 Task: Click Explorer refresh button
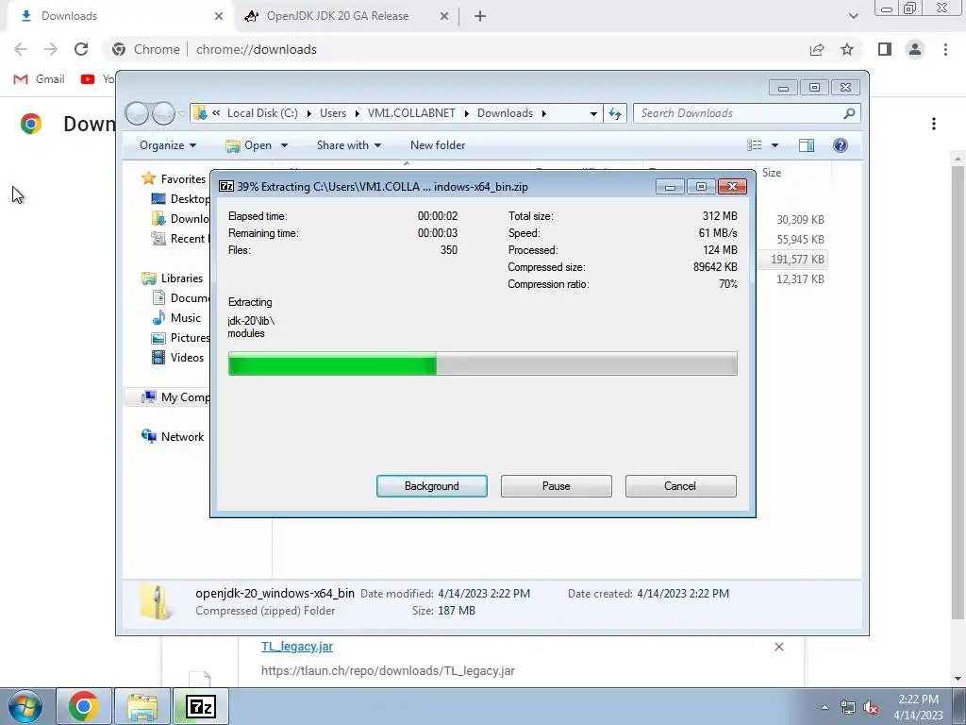click(615, 113)
